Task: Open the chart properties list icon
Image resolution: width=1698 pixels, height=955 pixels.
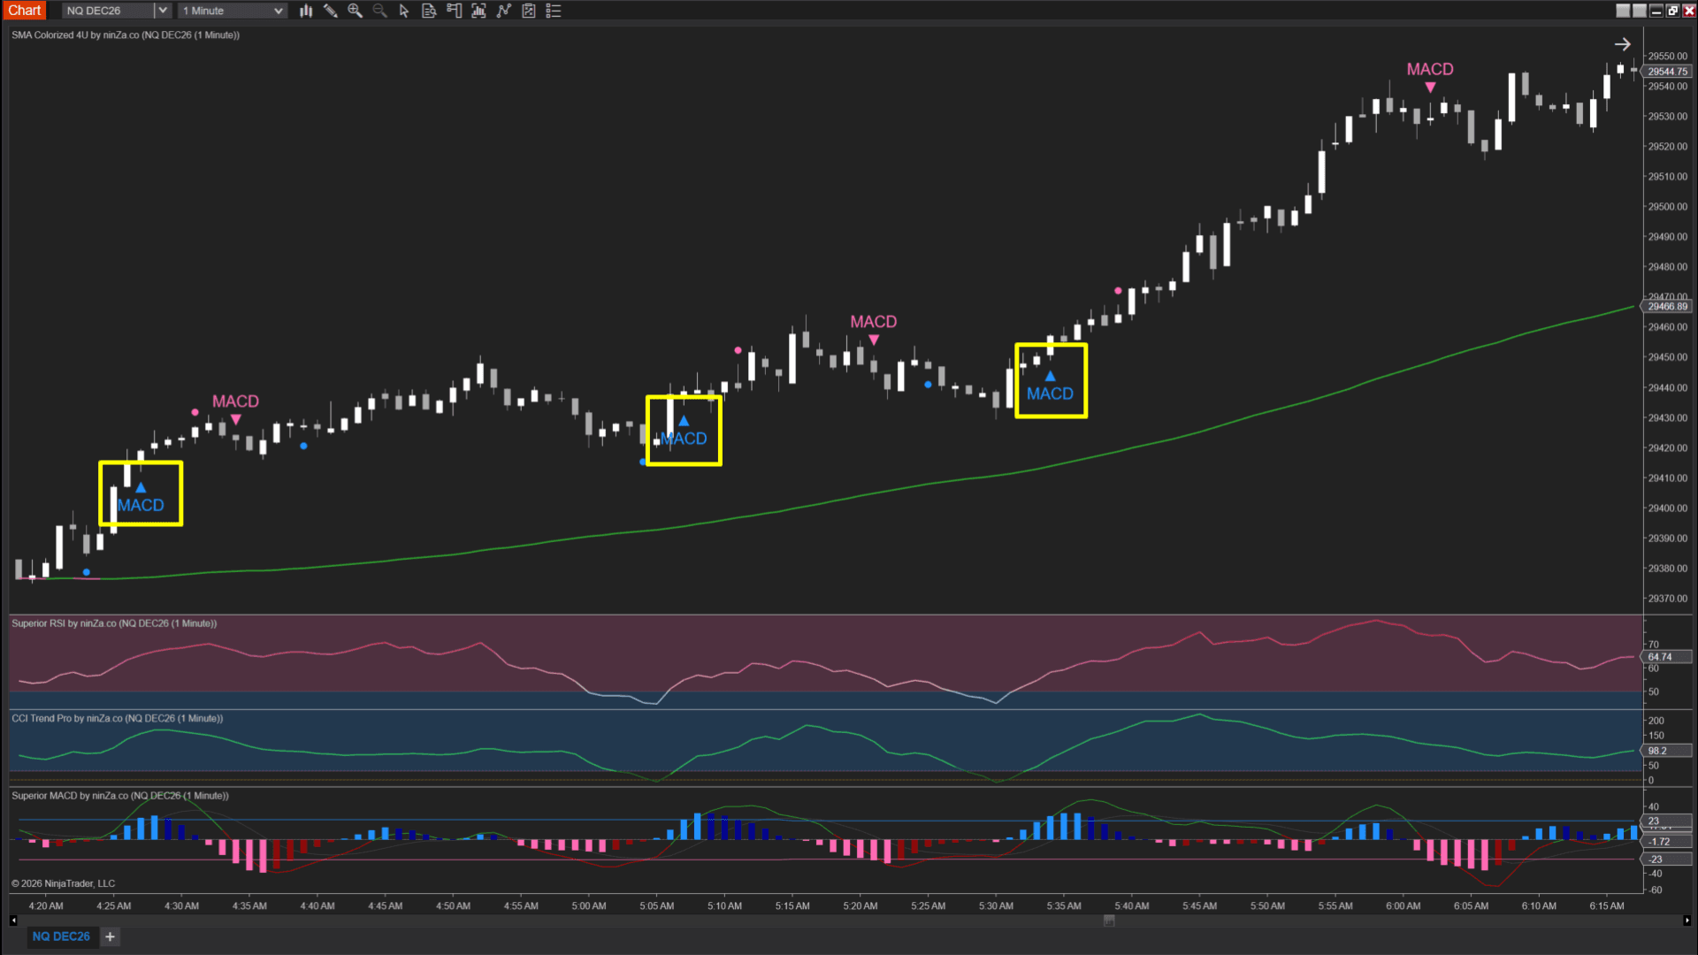Action: pos(554,11)
